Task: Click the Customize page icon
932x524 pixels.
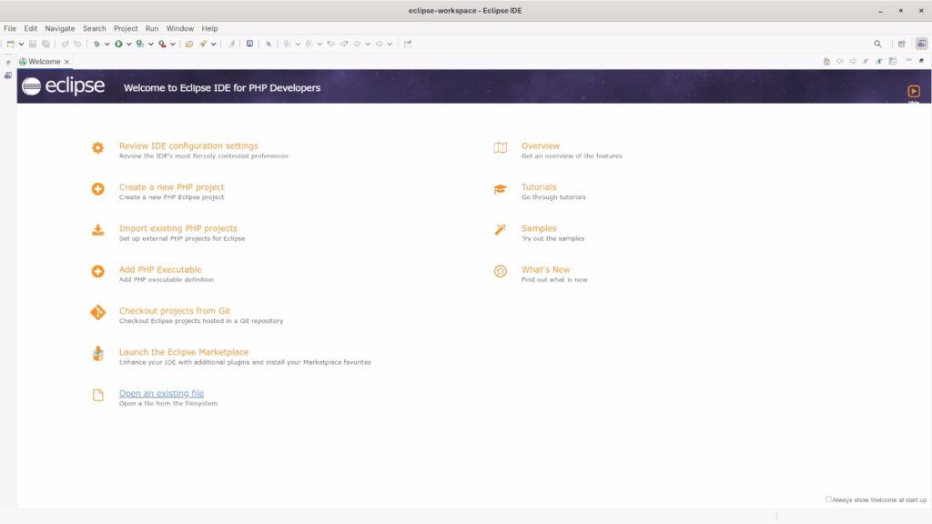Action: coord(893,61)
